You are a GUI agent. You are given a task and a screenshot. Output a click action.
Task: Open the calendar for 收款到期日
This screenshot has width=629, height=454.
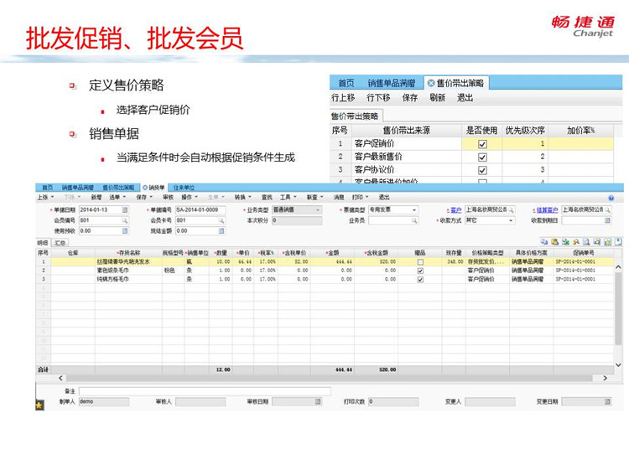point(607,220)
